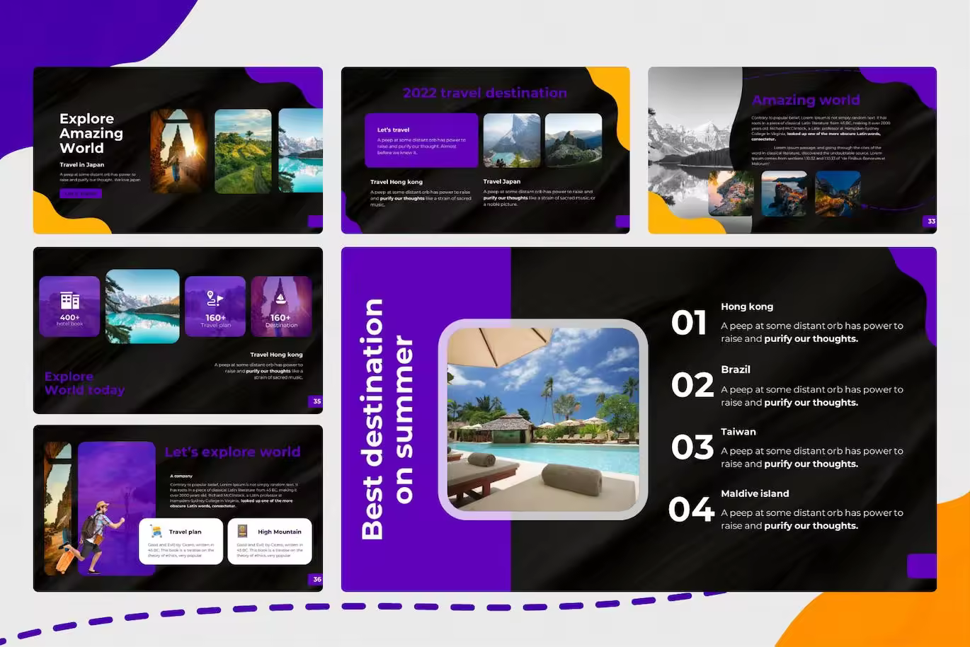The height and width of the screenshot is (647, 970).
Task: Click the route flag icon above 160+ Travel plan
Action: click(215, 299)
